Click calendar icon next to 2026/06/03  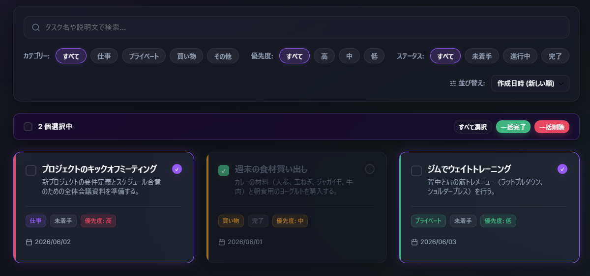click(414, 242)
